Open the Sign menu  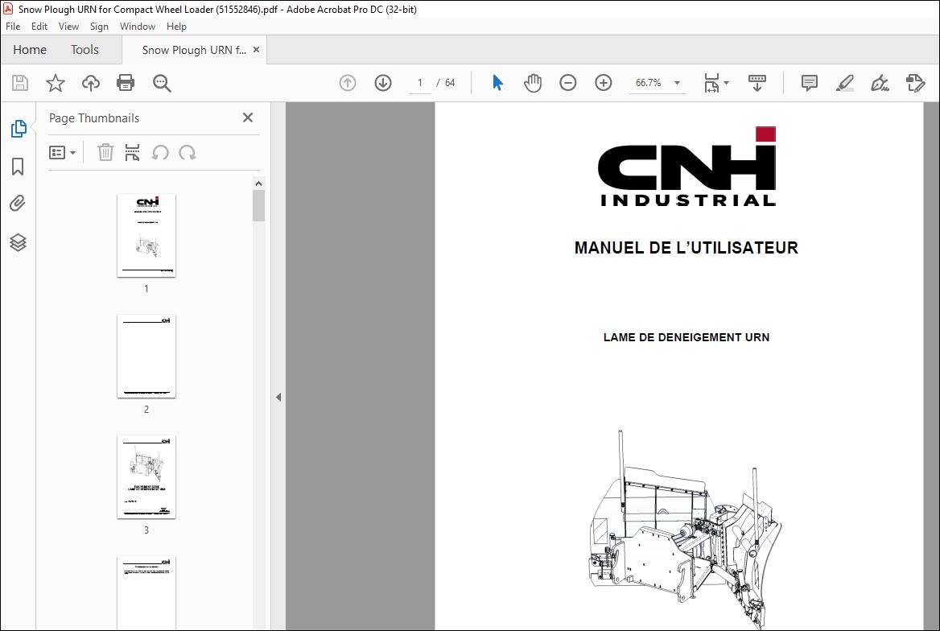coord(99,27)
